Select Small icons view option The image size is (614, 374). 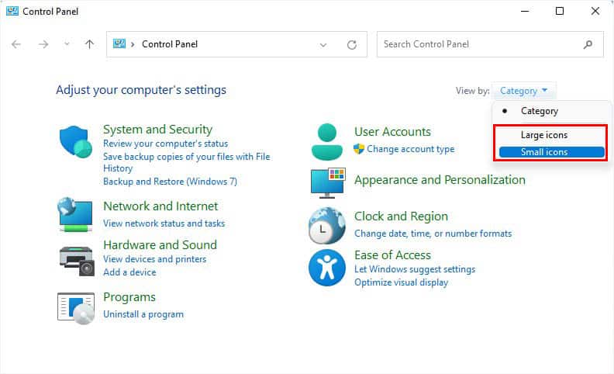(x=552, y=152)
